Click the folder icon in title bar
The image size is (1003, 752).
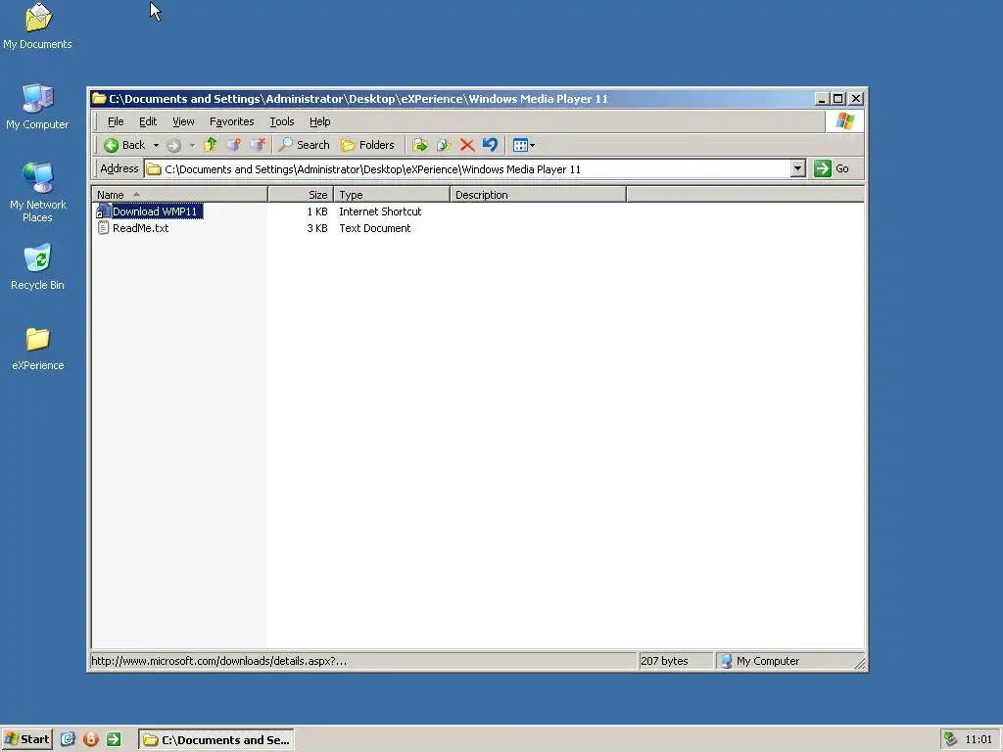tap(99, 99)
